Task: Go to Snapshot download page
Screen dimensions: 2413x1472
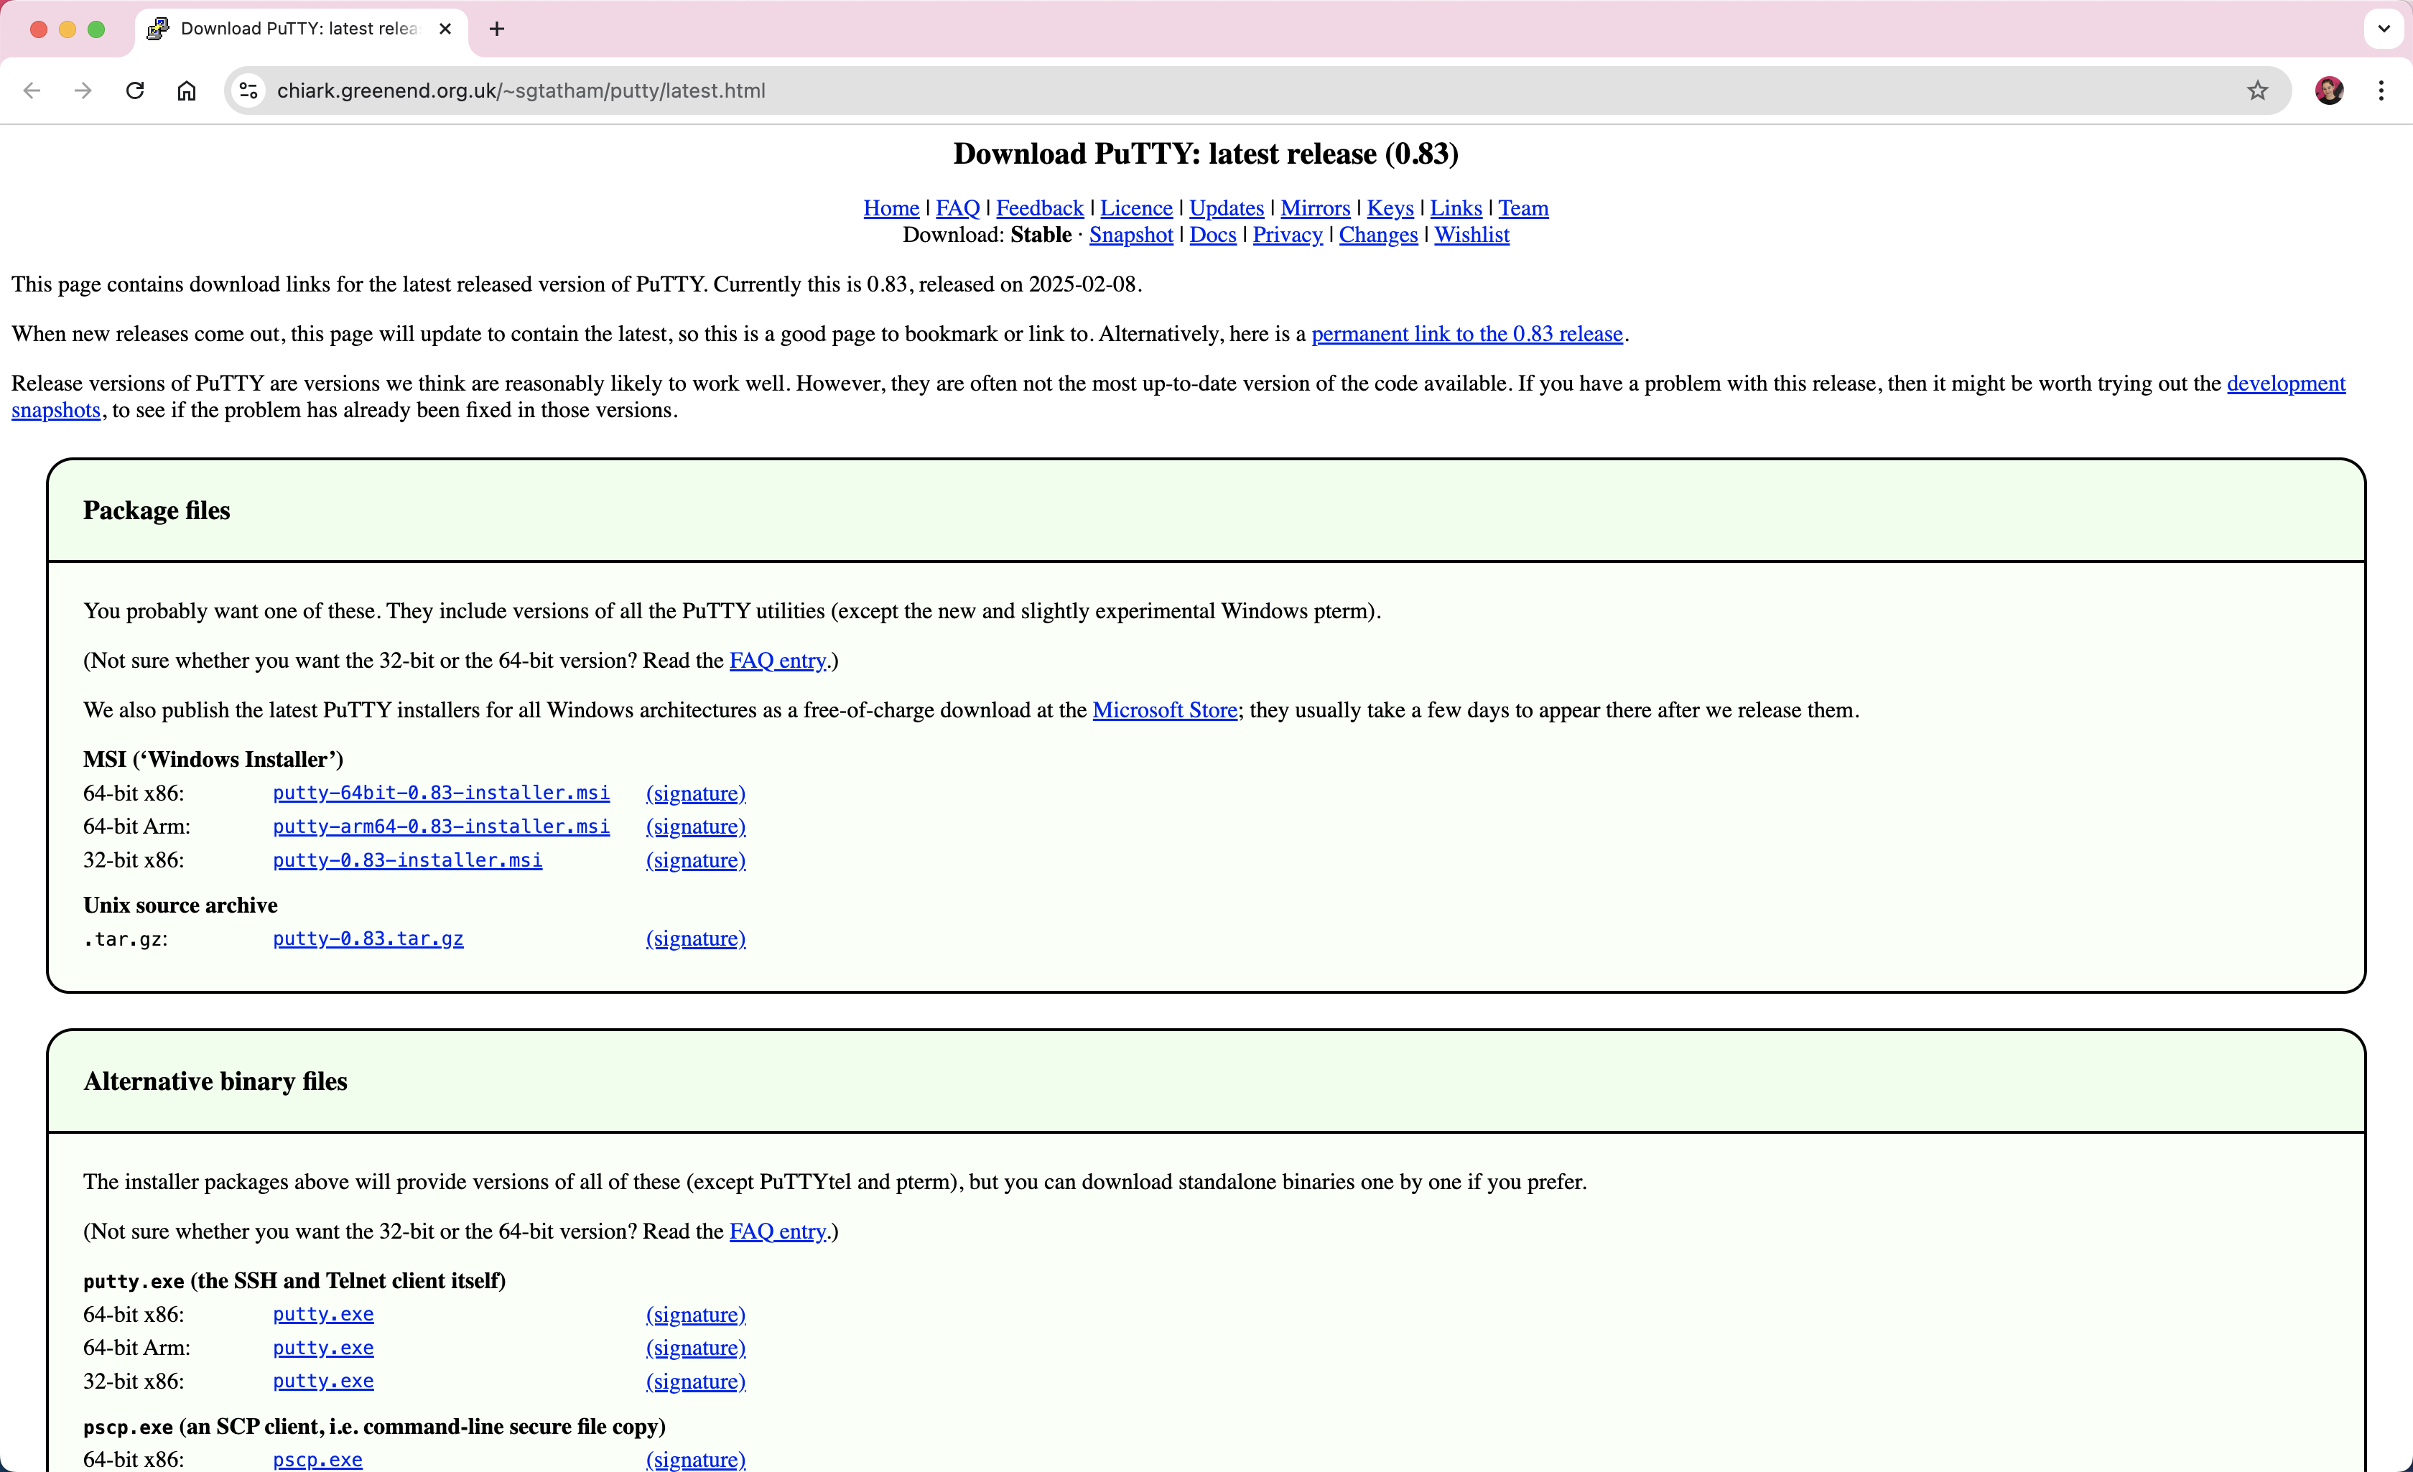Action: (x=1130, y=235)
